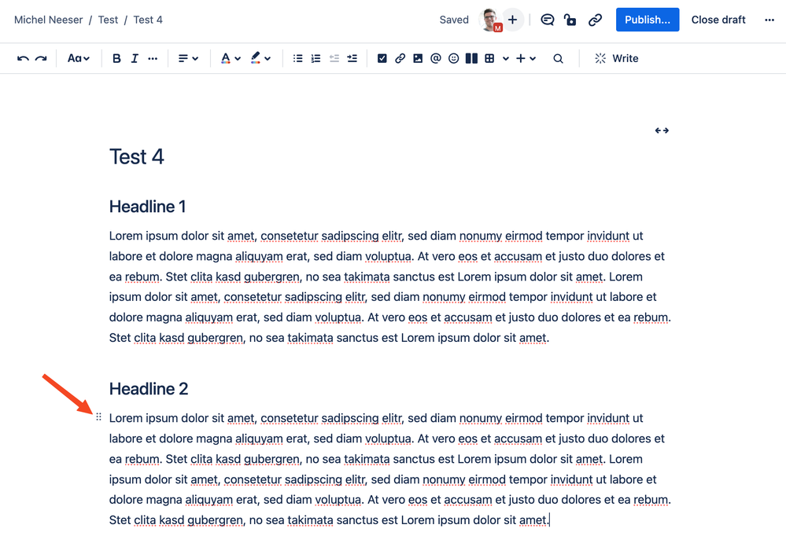Open Michel Neeser breadcrumb
Screen dimensions: 786x543
coord(48,20)
